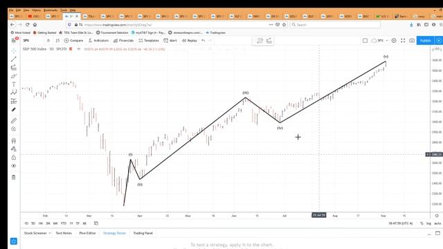Screen dimensions: 443x249
Task: Select the brush/geometric shapes tool
Action: pyautogui.click(x=14, y=76)
